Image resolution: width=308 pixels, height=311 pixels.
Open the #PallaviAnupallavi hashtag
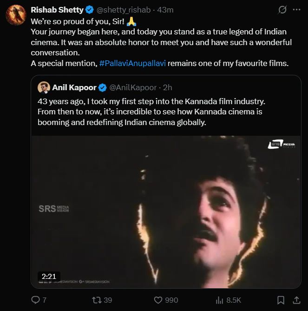[132, 63]
